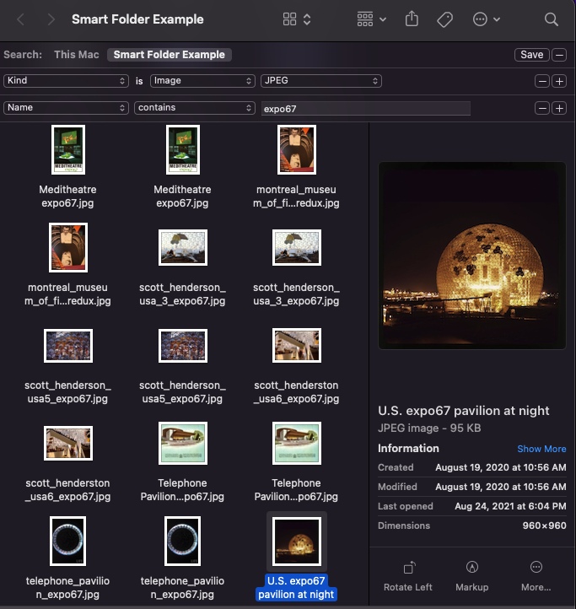Click the Save button

coord(531,55)
